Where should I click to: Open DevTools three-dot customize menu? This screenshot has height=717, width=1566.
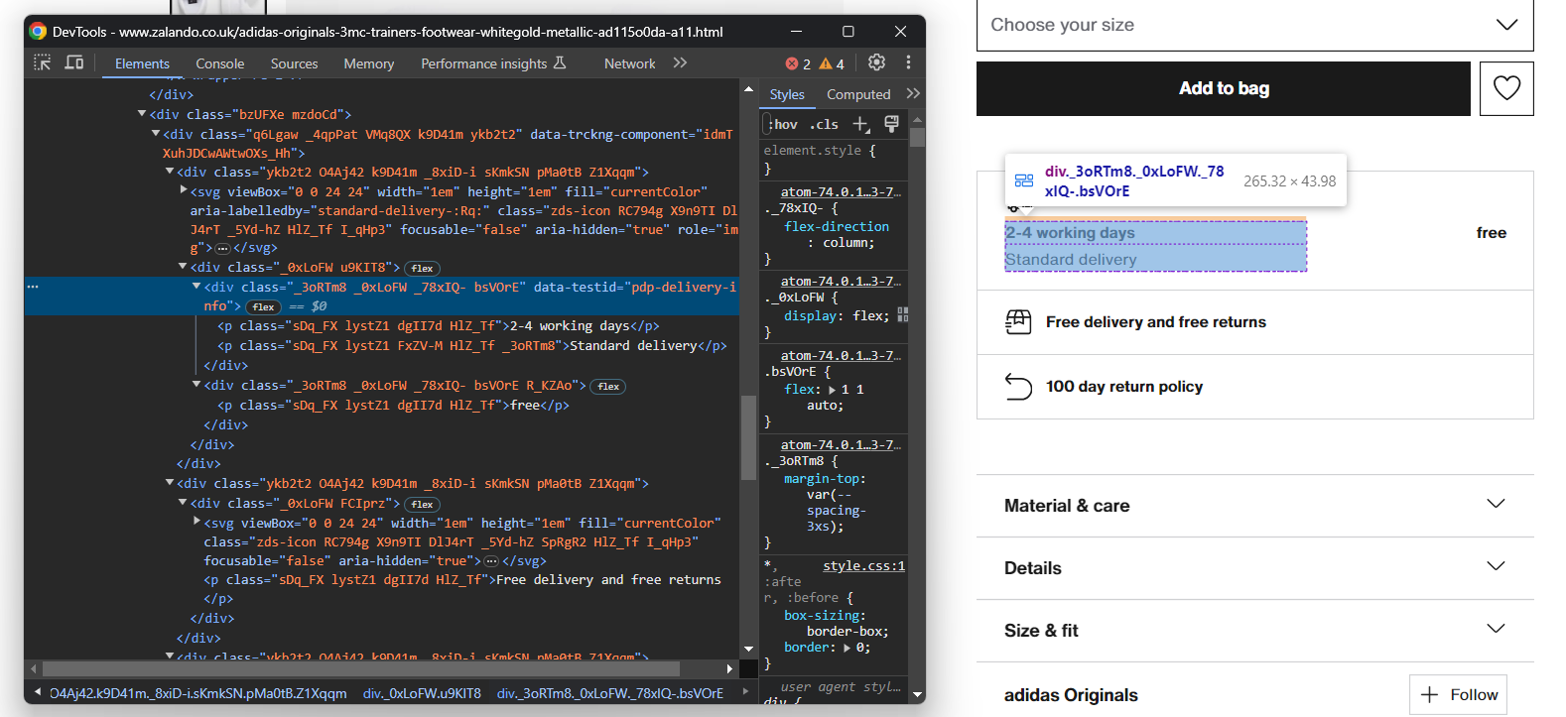coord(908,62)
